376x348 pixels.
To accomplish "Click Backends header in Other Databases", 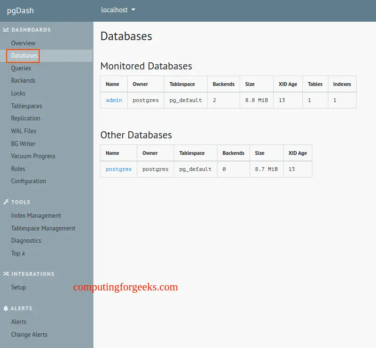I will click(x=234, y=153).
